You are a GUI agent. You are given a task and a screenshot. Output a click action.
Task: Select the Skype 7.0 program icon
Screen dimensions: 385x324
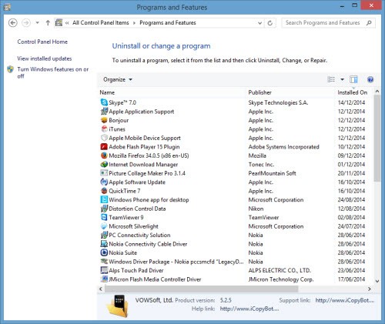point(104,102)
